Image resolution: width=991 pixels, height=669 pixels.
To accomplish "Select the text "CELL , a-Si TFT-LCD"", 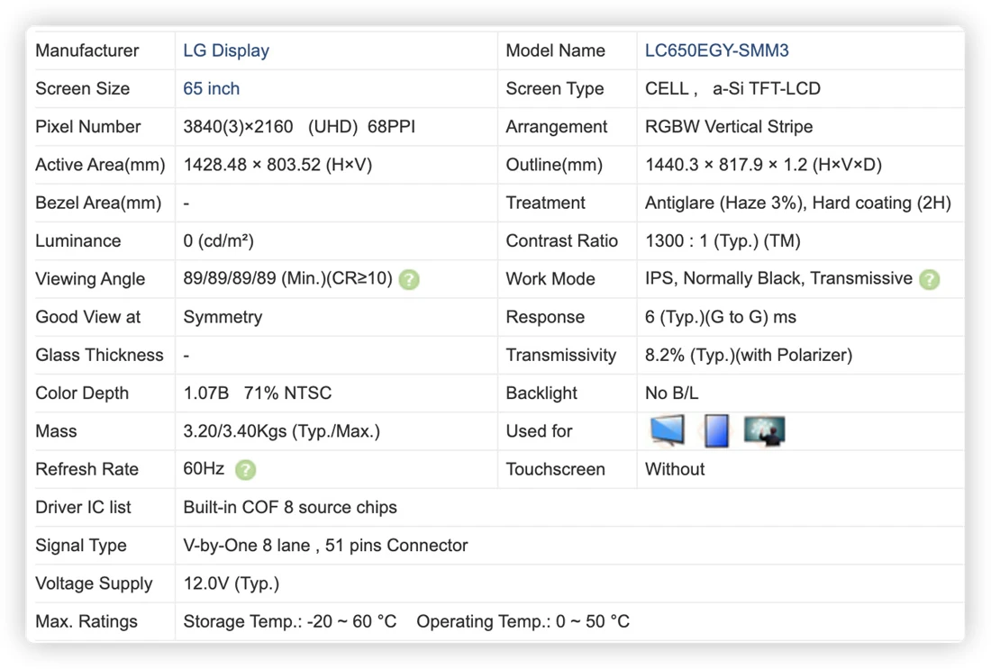I will coord(732,88).
